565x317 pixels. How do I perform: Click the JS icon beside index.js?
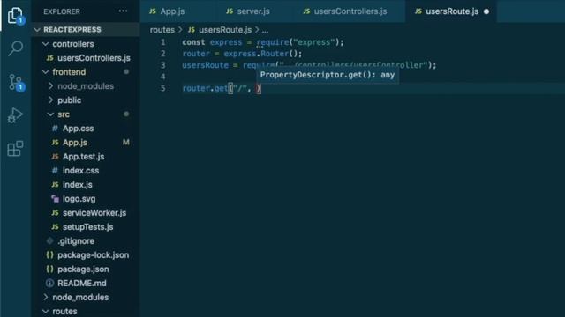pyautogui.click(x=55, y=184)
